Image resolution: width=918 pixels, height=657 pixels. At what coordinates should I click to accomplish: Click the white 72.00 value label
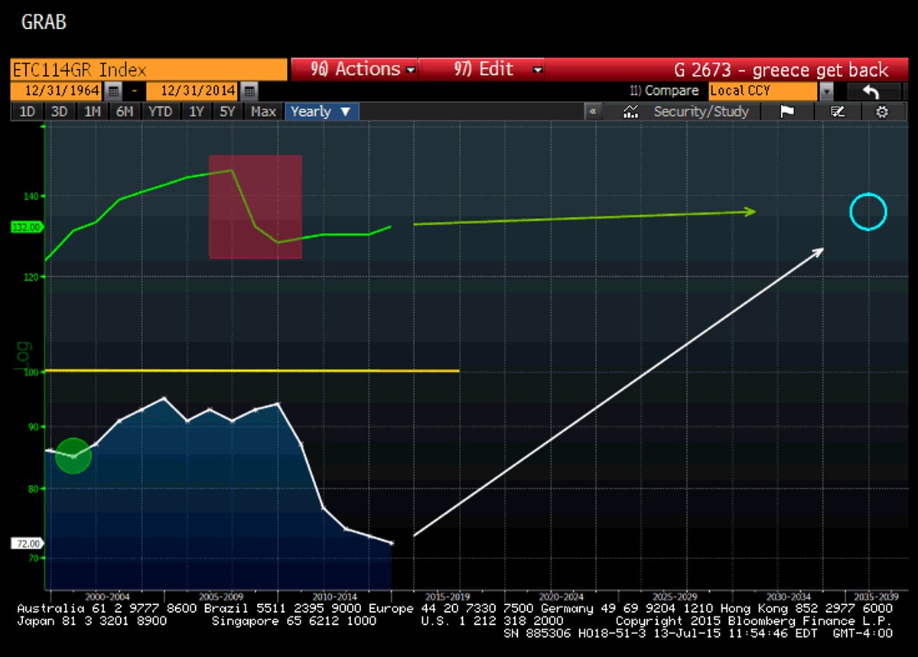tap(27, 543)
